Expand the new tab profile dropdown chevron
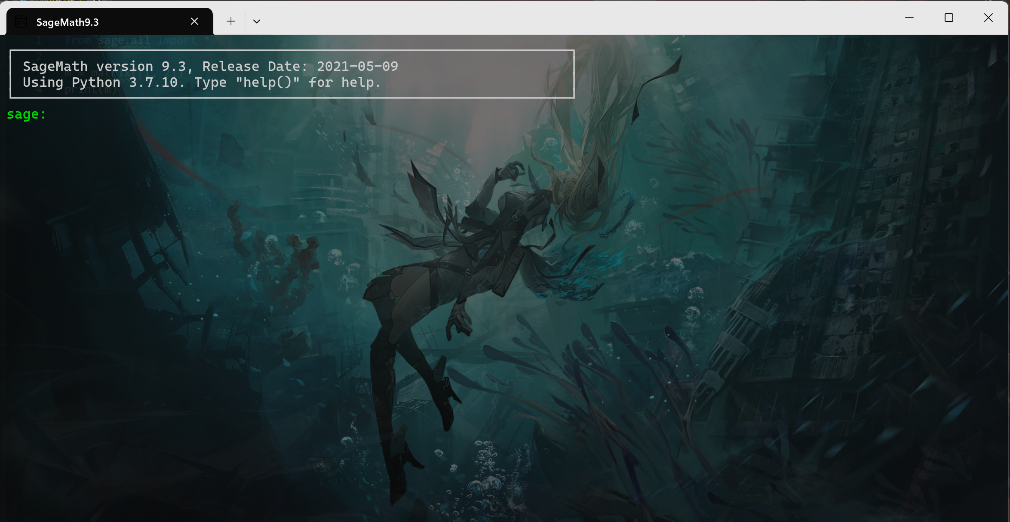Screen dimensions: 1010x522 257,21
